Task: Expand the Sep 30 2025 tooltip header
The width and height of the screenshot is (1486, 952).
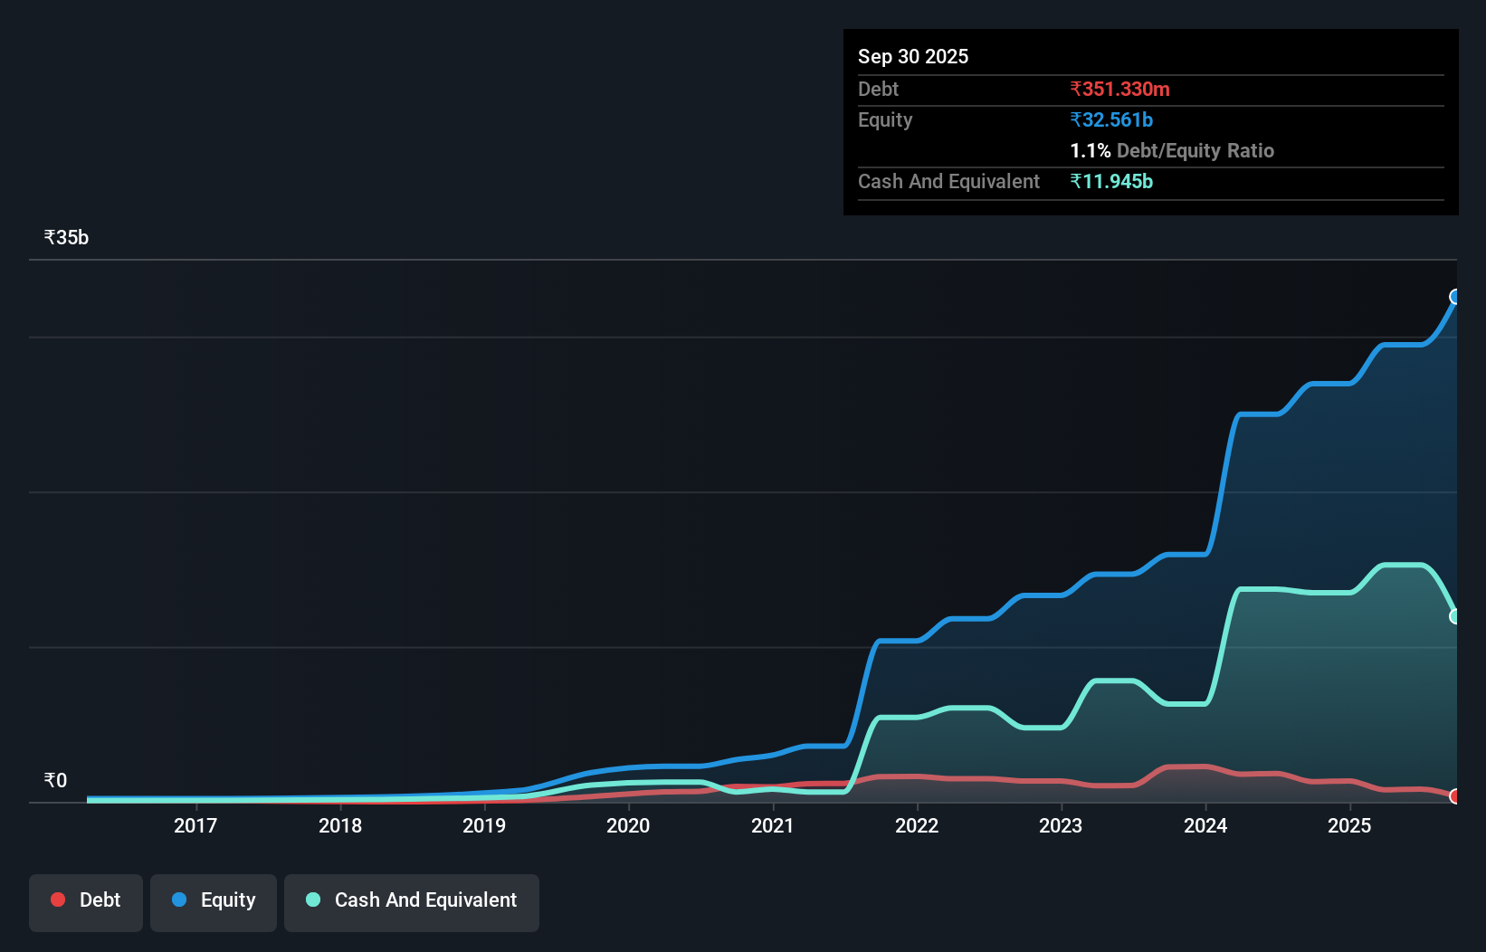Action: 913,56
